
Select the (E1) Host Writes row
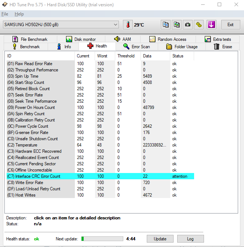(x=100, y=195)
